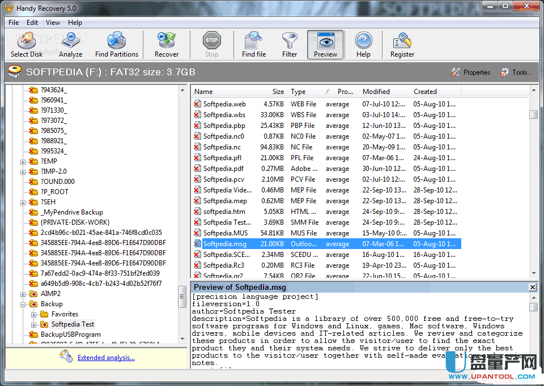This screenshot has width=544, height=386.
Task: Open the Filter funnel tool
Action: (x=290, y=45)
